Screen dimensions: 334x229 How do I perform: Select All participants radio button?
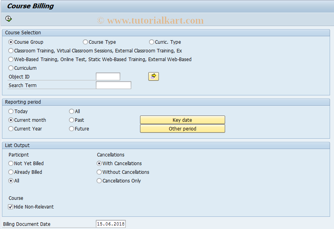pyautogui.click(x=11, y=181)
